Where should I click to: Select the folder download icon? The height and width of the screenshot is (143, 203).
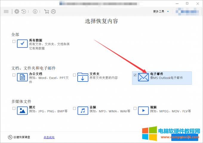[x=83, y=77]
